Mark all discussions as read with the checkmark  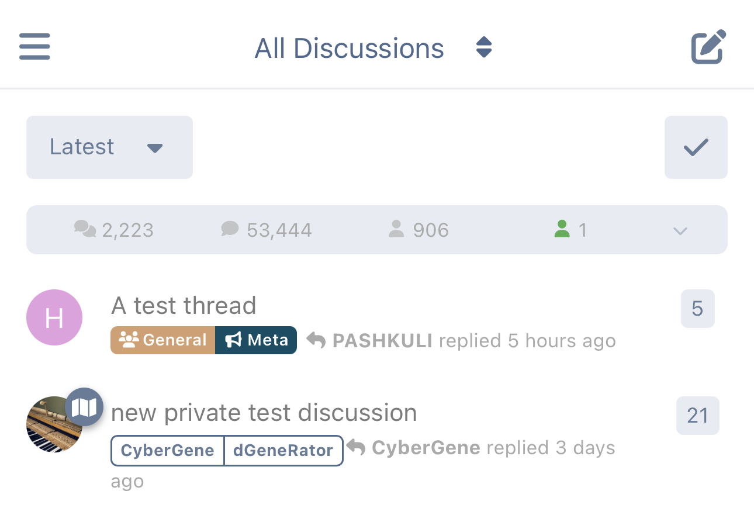(x=696, y=147)
